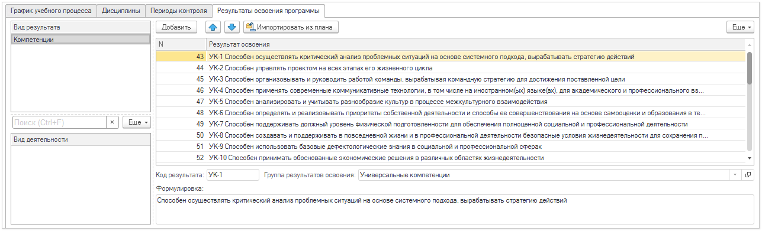The width and height of the screenshot is (762, 231).
Task: Focus the Поиск (Ctrl+F) search field
Action: (x=59, y=122)
